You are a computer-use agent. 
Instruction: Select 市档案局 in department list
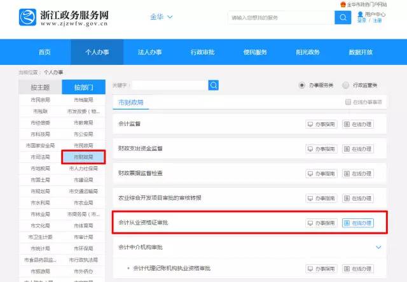tap(83, 100)
